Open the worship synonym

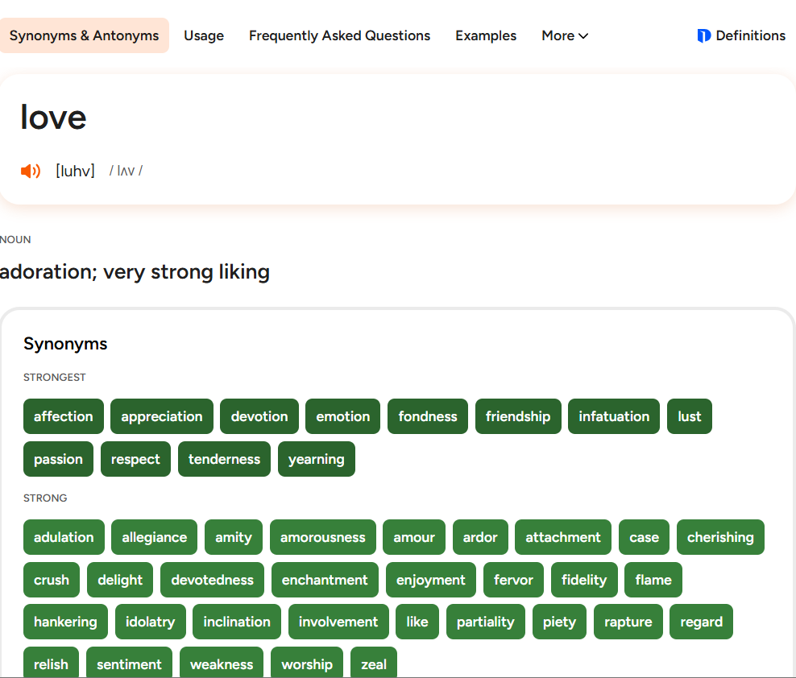point(307,663)
